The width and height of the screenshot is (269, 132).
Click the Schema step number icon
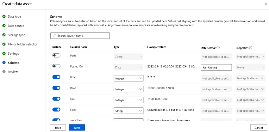(x=4, y=63)
